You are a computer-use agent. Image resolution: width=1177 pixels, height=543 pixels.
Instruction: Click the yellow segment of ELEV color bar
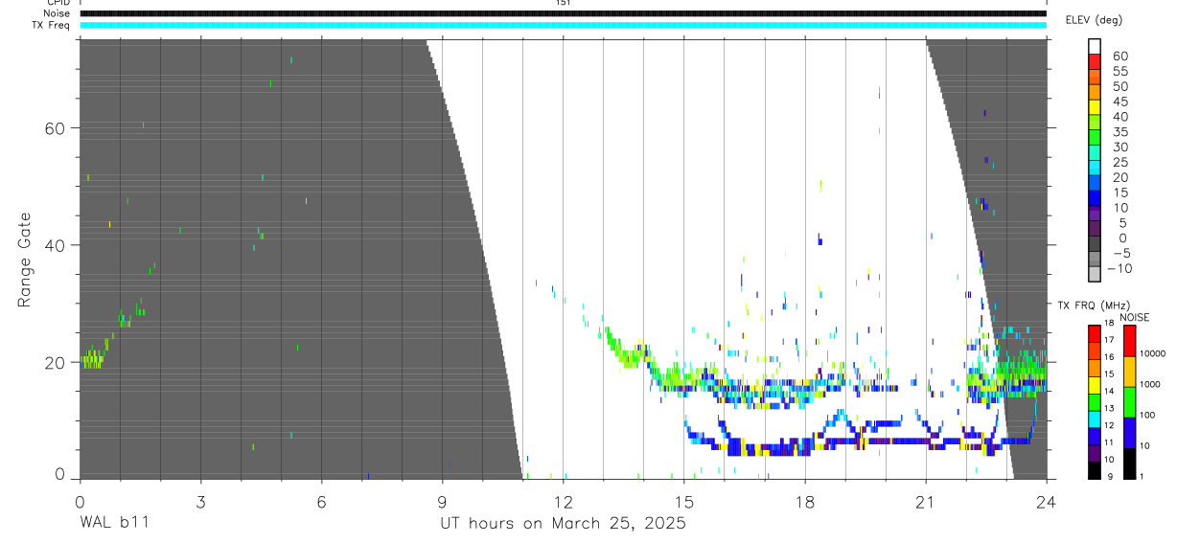[x=1095, y=107]
